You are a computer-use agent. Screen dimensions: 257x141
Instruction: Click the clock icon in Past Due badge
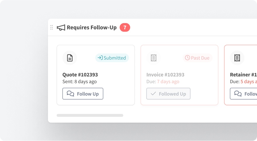coord(187,58)
